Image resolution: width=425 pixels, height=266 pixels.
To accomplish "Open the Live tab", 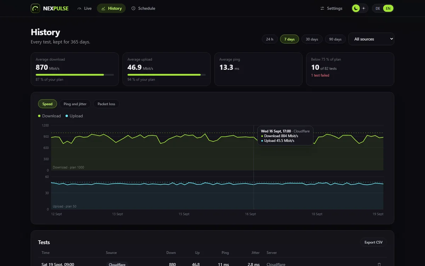I will 84,8.
